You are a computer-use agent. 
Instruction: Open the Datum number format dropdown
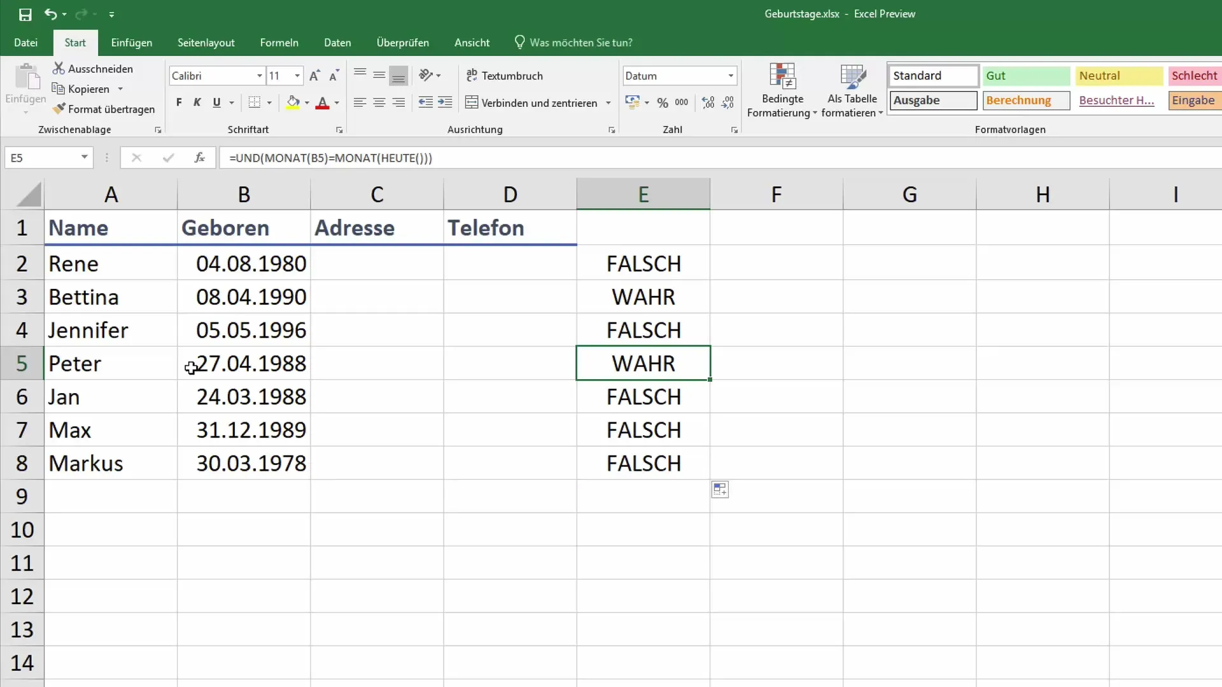coord(731,76)
